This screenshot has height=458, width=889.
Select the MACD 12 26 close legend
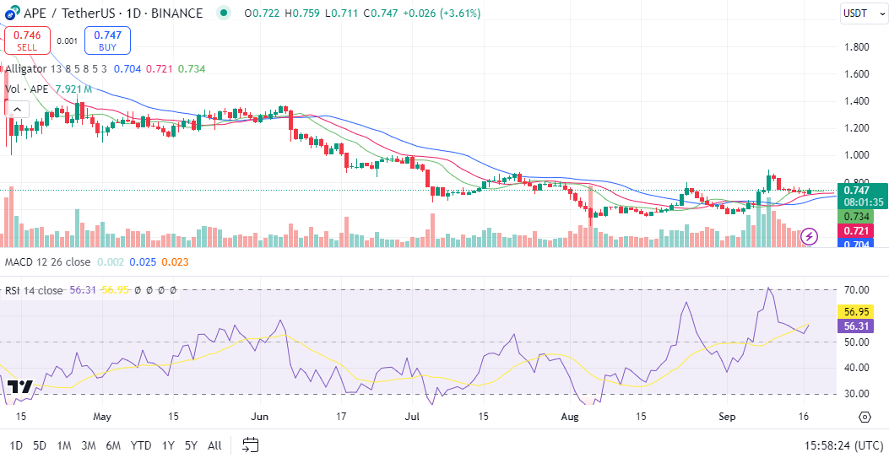[47, 262]
